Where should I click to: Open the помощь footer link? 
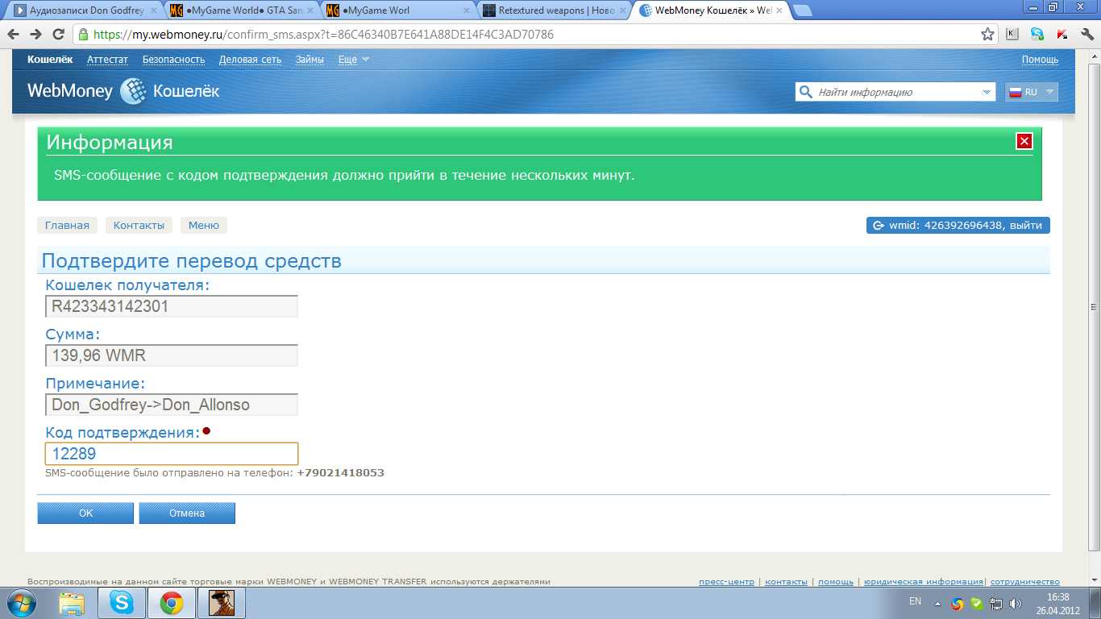(836, 581)
